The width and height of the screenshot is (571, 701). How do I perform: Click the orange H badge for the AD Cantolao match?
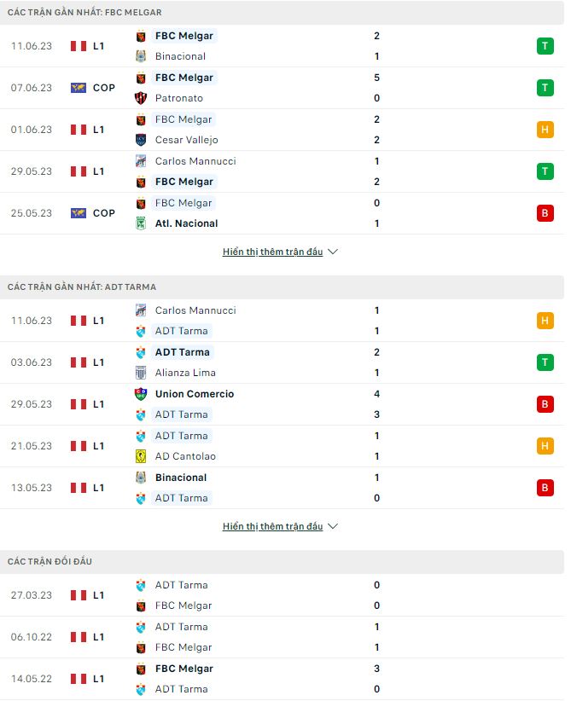(545, 446)
